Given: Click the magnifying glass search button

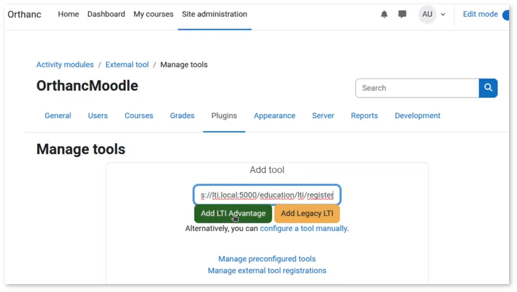Looking at the screenshot, I should [488, 88].
